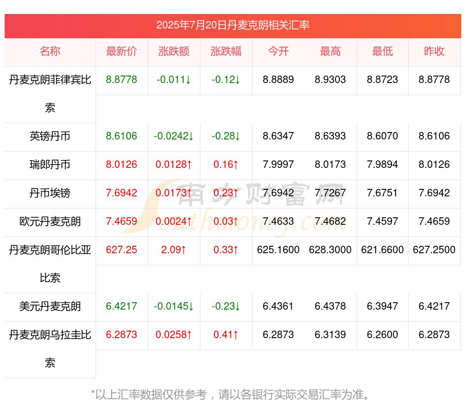Screen dimensions: 466x409
Task: Select the 丹币埃镑 row name
Action: coord(50,193)
